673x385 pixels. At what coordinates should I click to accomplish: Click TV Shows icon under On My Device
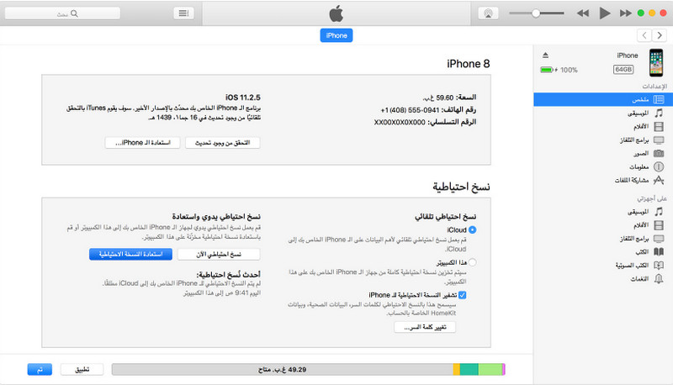coord(659,239)
